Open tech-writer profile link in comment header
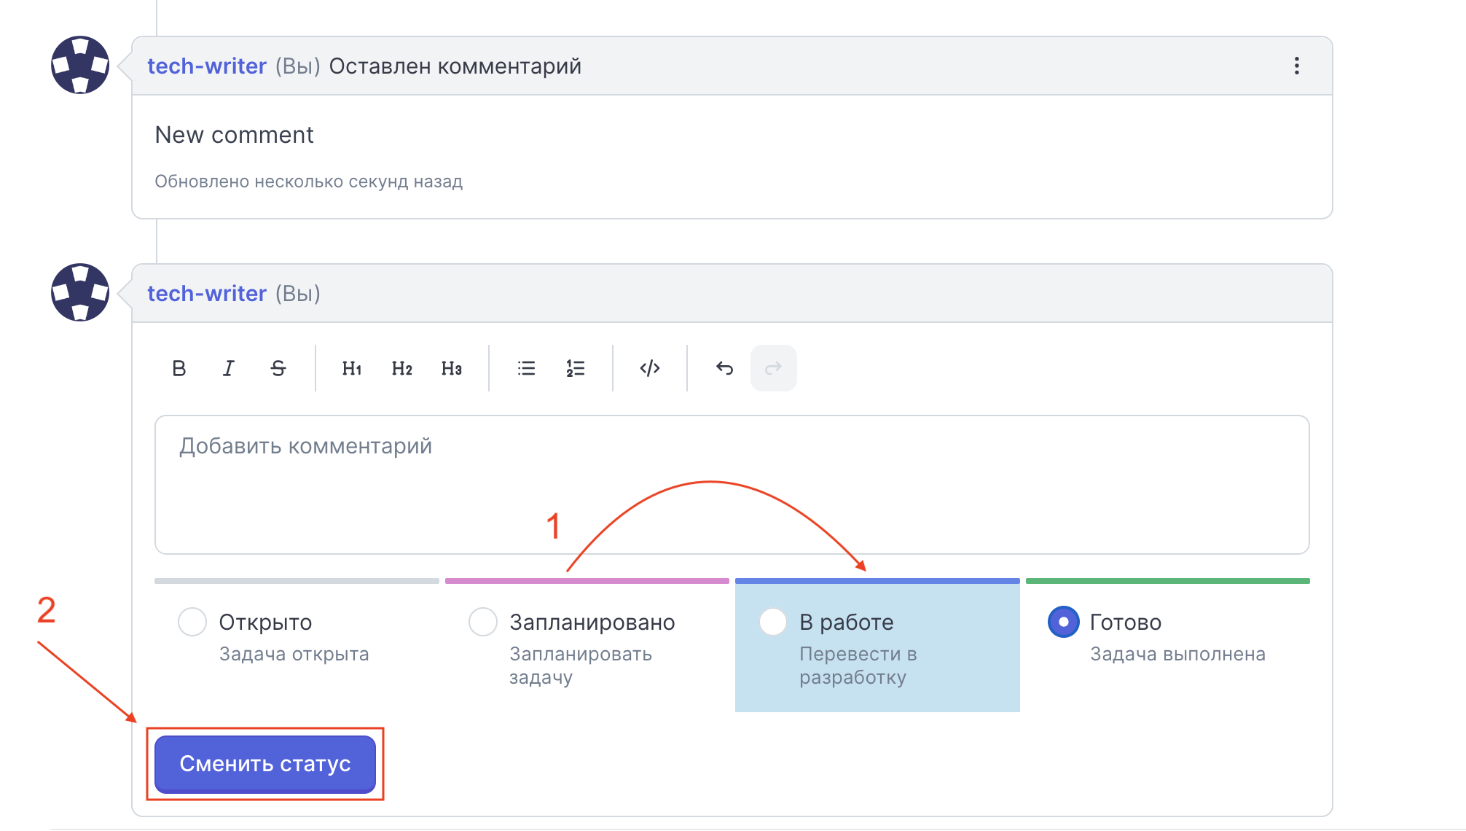This screenshot has height=831, width=1466. pos(207,66)
